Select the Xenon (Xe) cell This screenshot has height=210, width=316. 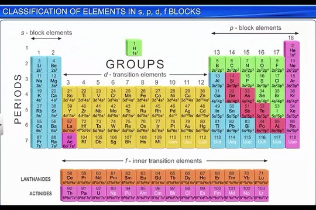[x=292, y=111]
